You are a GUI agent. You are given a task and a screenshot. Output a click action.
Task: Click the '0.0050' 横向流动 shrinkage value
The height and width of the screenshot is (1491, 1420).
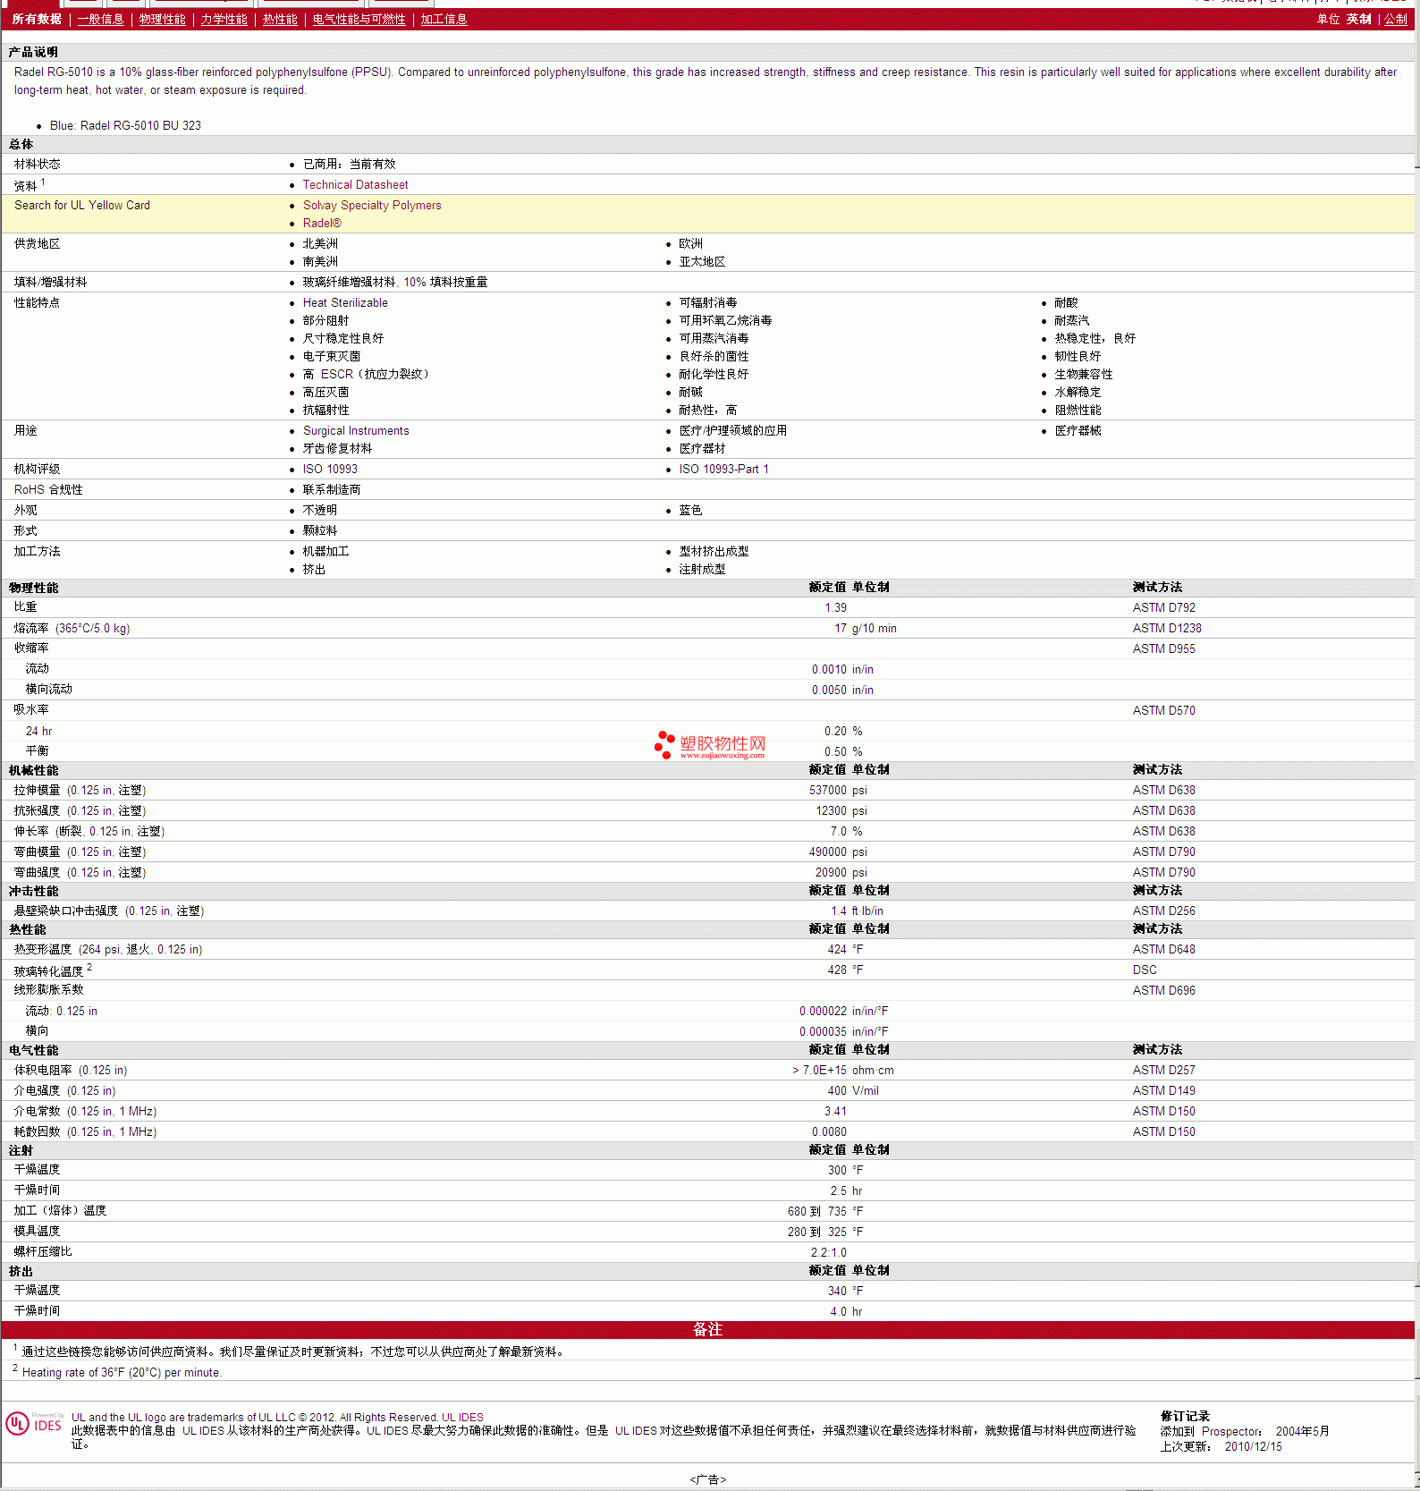(829, 690)
